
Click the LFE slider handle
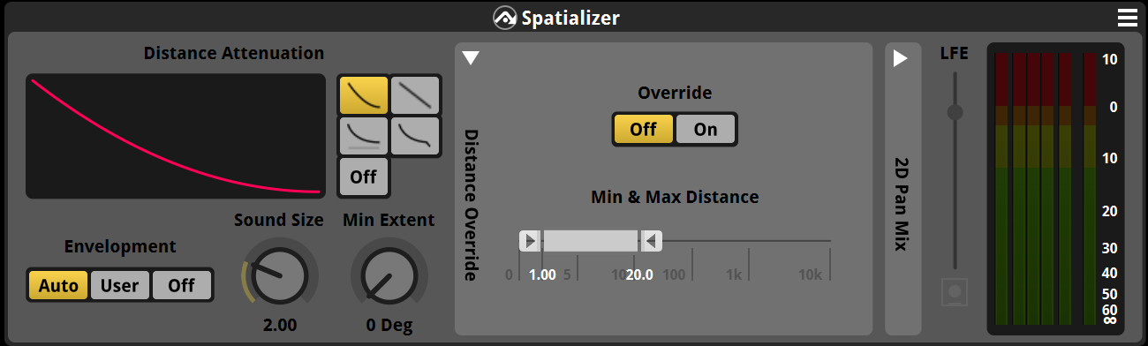click(x=955, y=112)
